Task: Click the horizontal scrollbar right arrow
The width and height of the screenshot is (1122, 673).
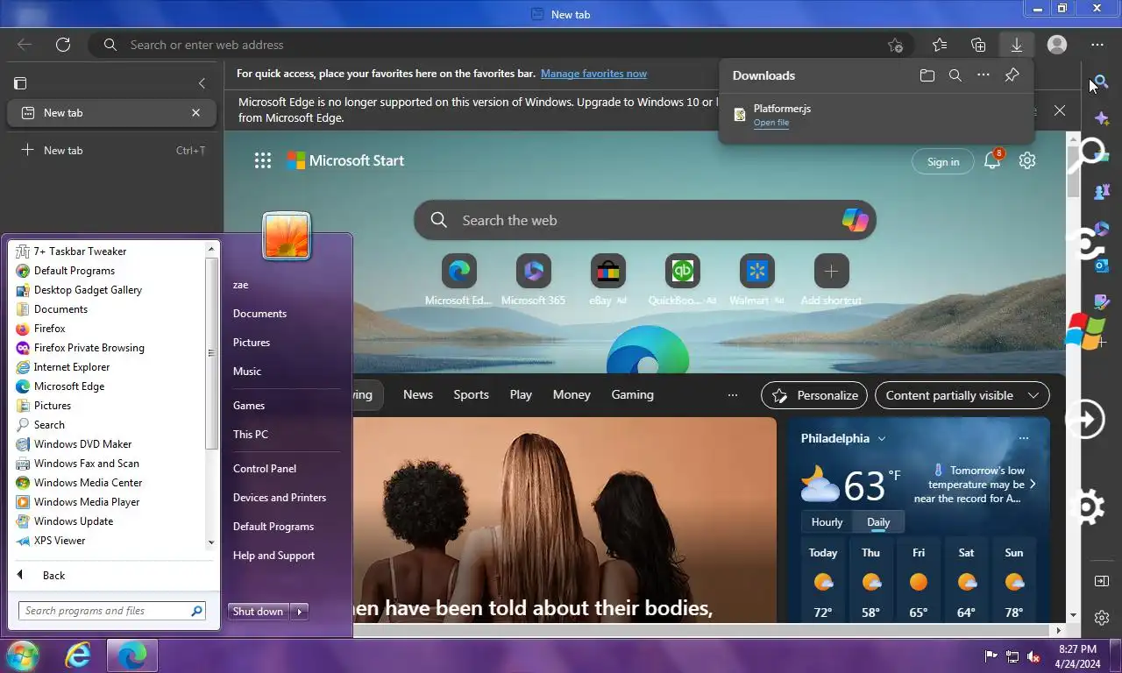Action: (1059, 630)
